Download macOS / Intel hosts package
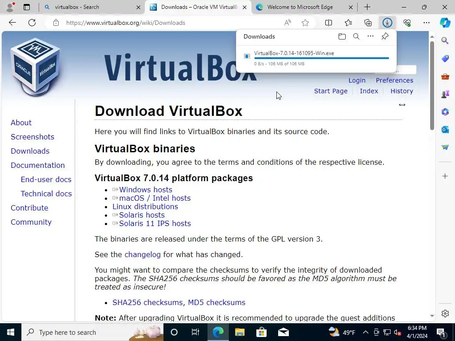The width and height of the screenshot is (455, 341). click(155, 198)
